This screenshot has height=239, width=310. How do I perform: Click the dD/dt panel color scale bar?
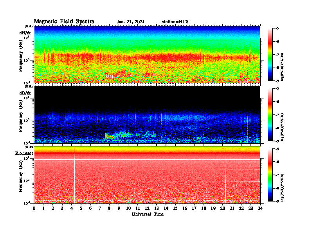tap(270, 115)
